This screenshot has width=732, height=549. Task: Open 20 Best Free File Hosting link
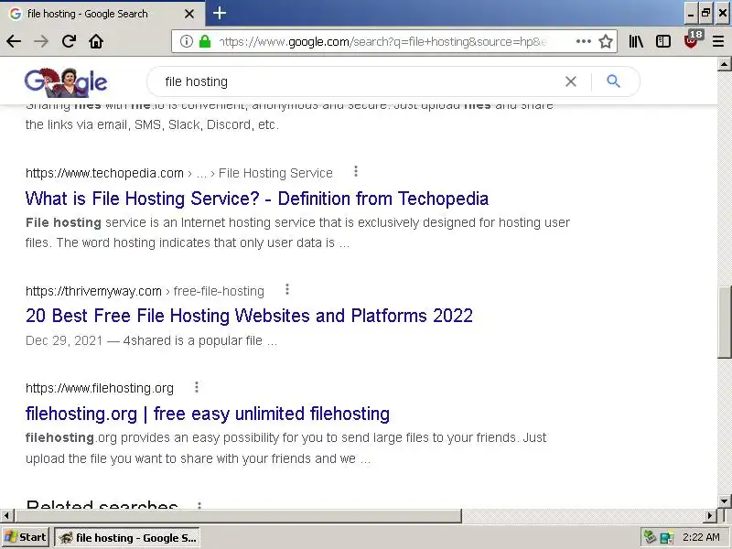tap(249, 316)
